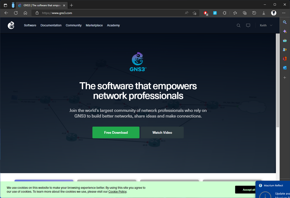Select Documentation in the navigation bar
290x198 pixels.
pos(51,25)
